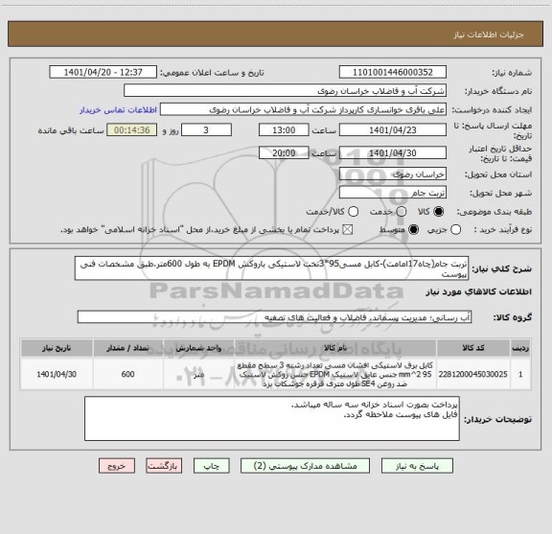Click the need date cell 1401/04/30 in table
The width and height of the screenshot is (552, 534).
coord(57,374)
